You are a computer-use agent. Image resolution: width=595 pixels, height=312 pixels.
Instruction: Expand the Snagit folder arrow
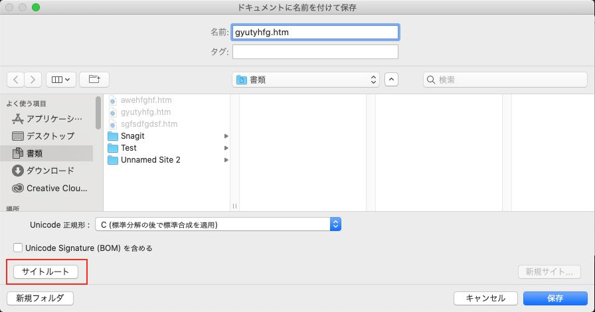click(226, 136)
